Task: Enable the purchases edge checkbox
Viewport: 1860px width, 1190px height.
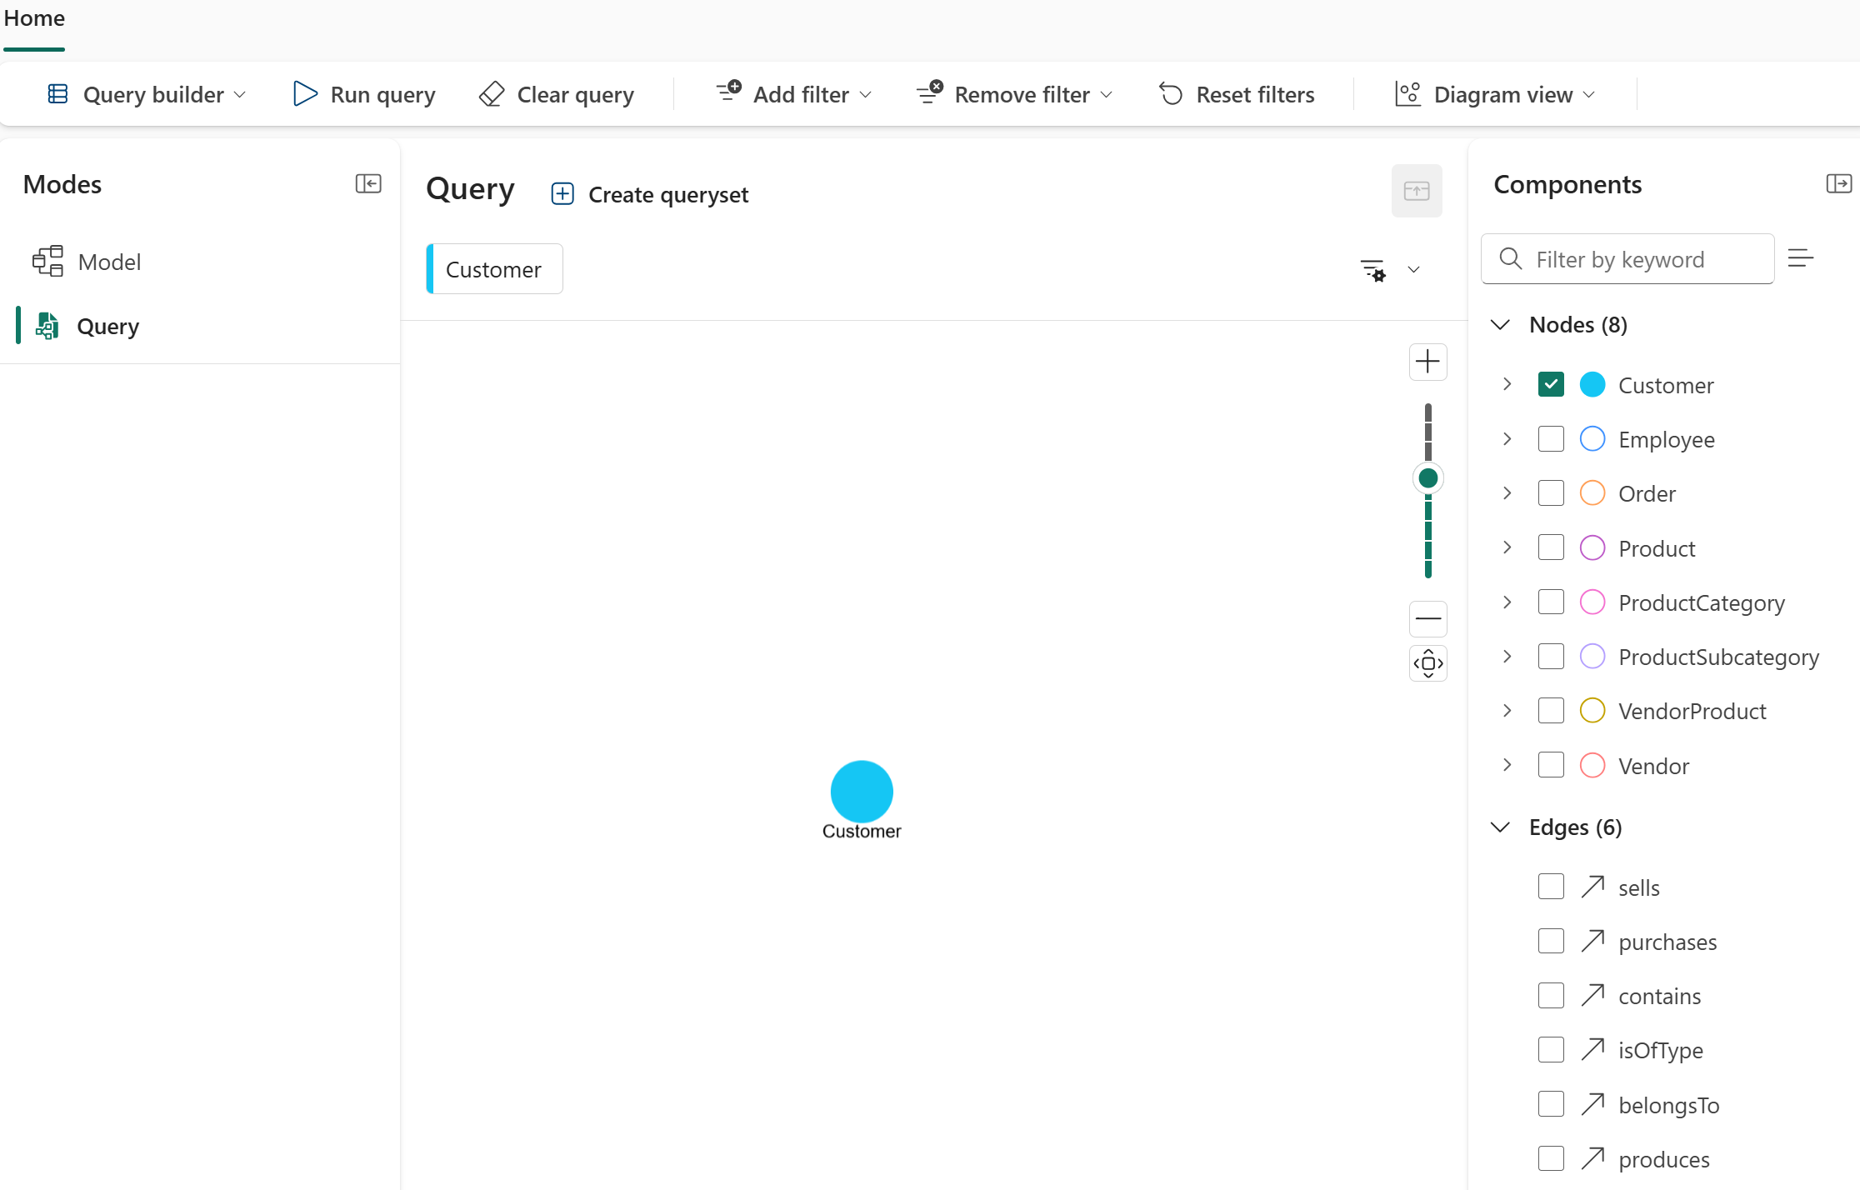Action: 1550,942
